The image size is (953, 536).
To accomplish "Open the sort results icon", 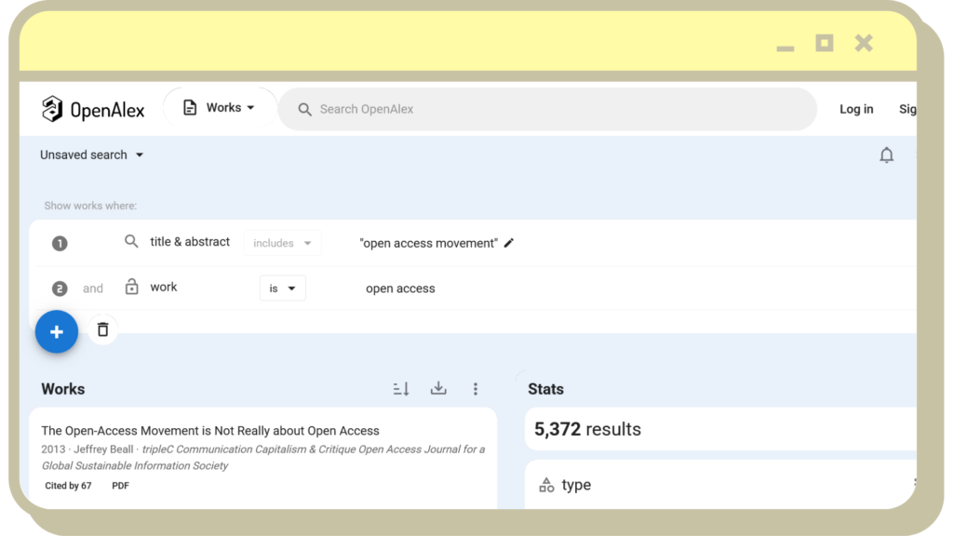I will coord(401,389).
